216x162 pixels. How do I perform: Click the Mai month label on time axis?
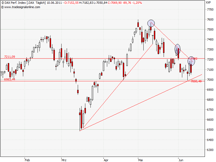pyautogui.click(x=140, y=160)
